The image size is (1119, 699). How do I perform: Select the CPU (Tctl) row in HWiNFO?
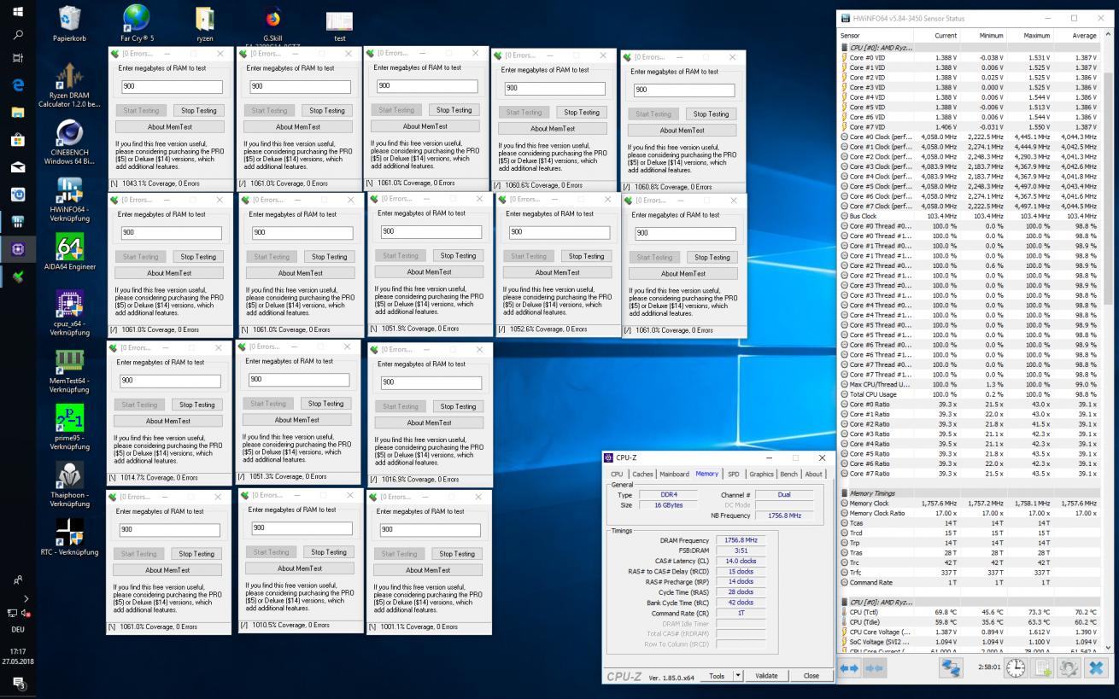pos(970,612)
